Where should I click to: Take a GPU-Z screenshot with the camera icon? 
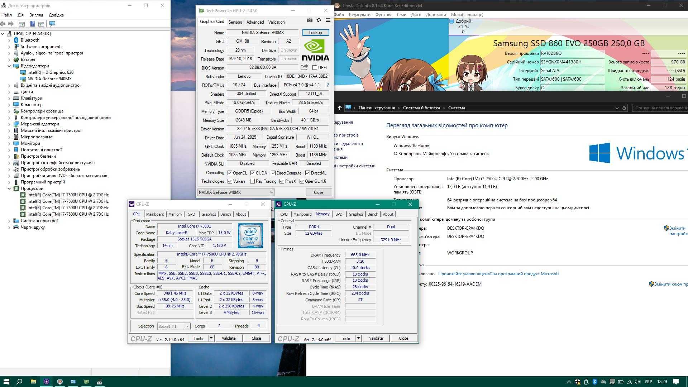[x=310, y=20]
